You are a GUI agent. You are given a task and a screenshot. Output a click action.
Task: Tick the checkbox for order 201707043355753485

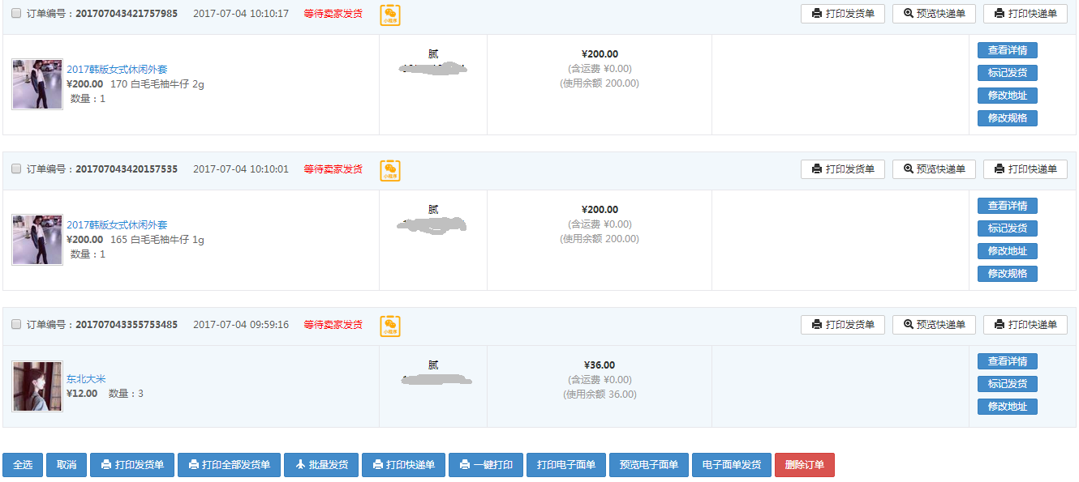coord(16,325)
